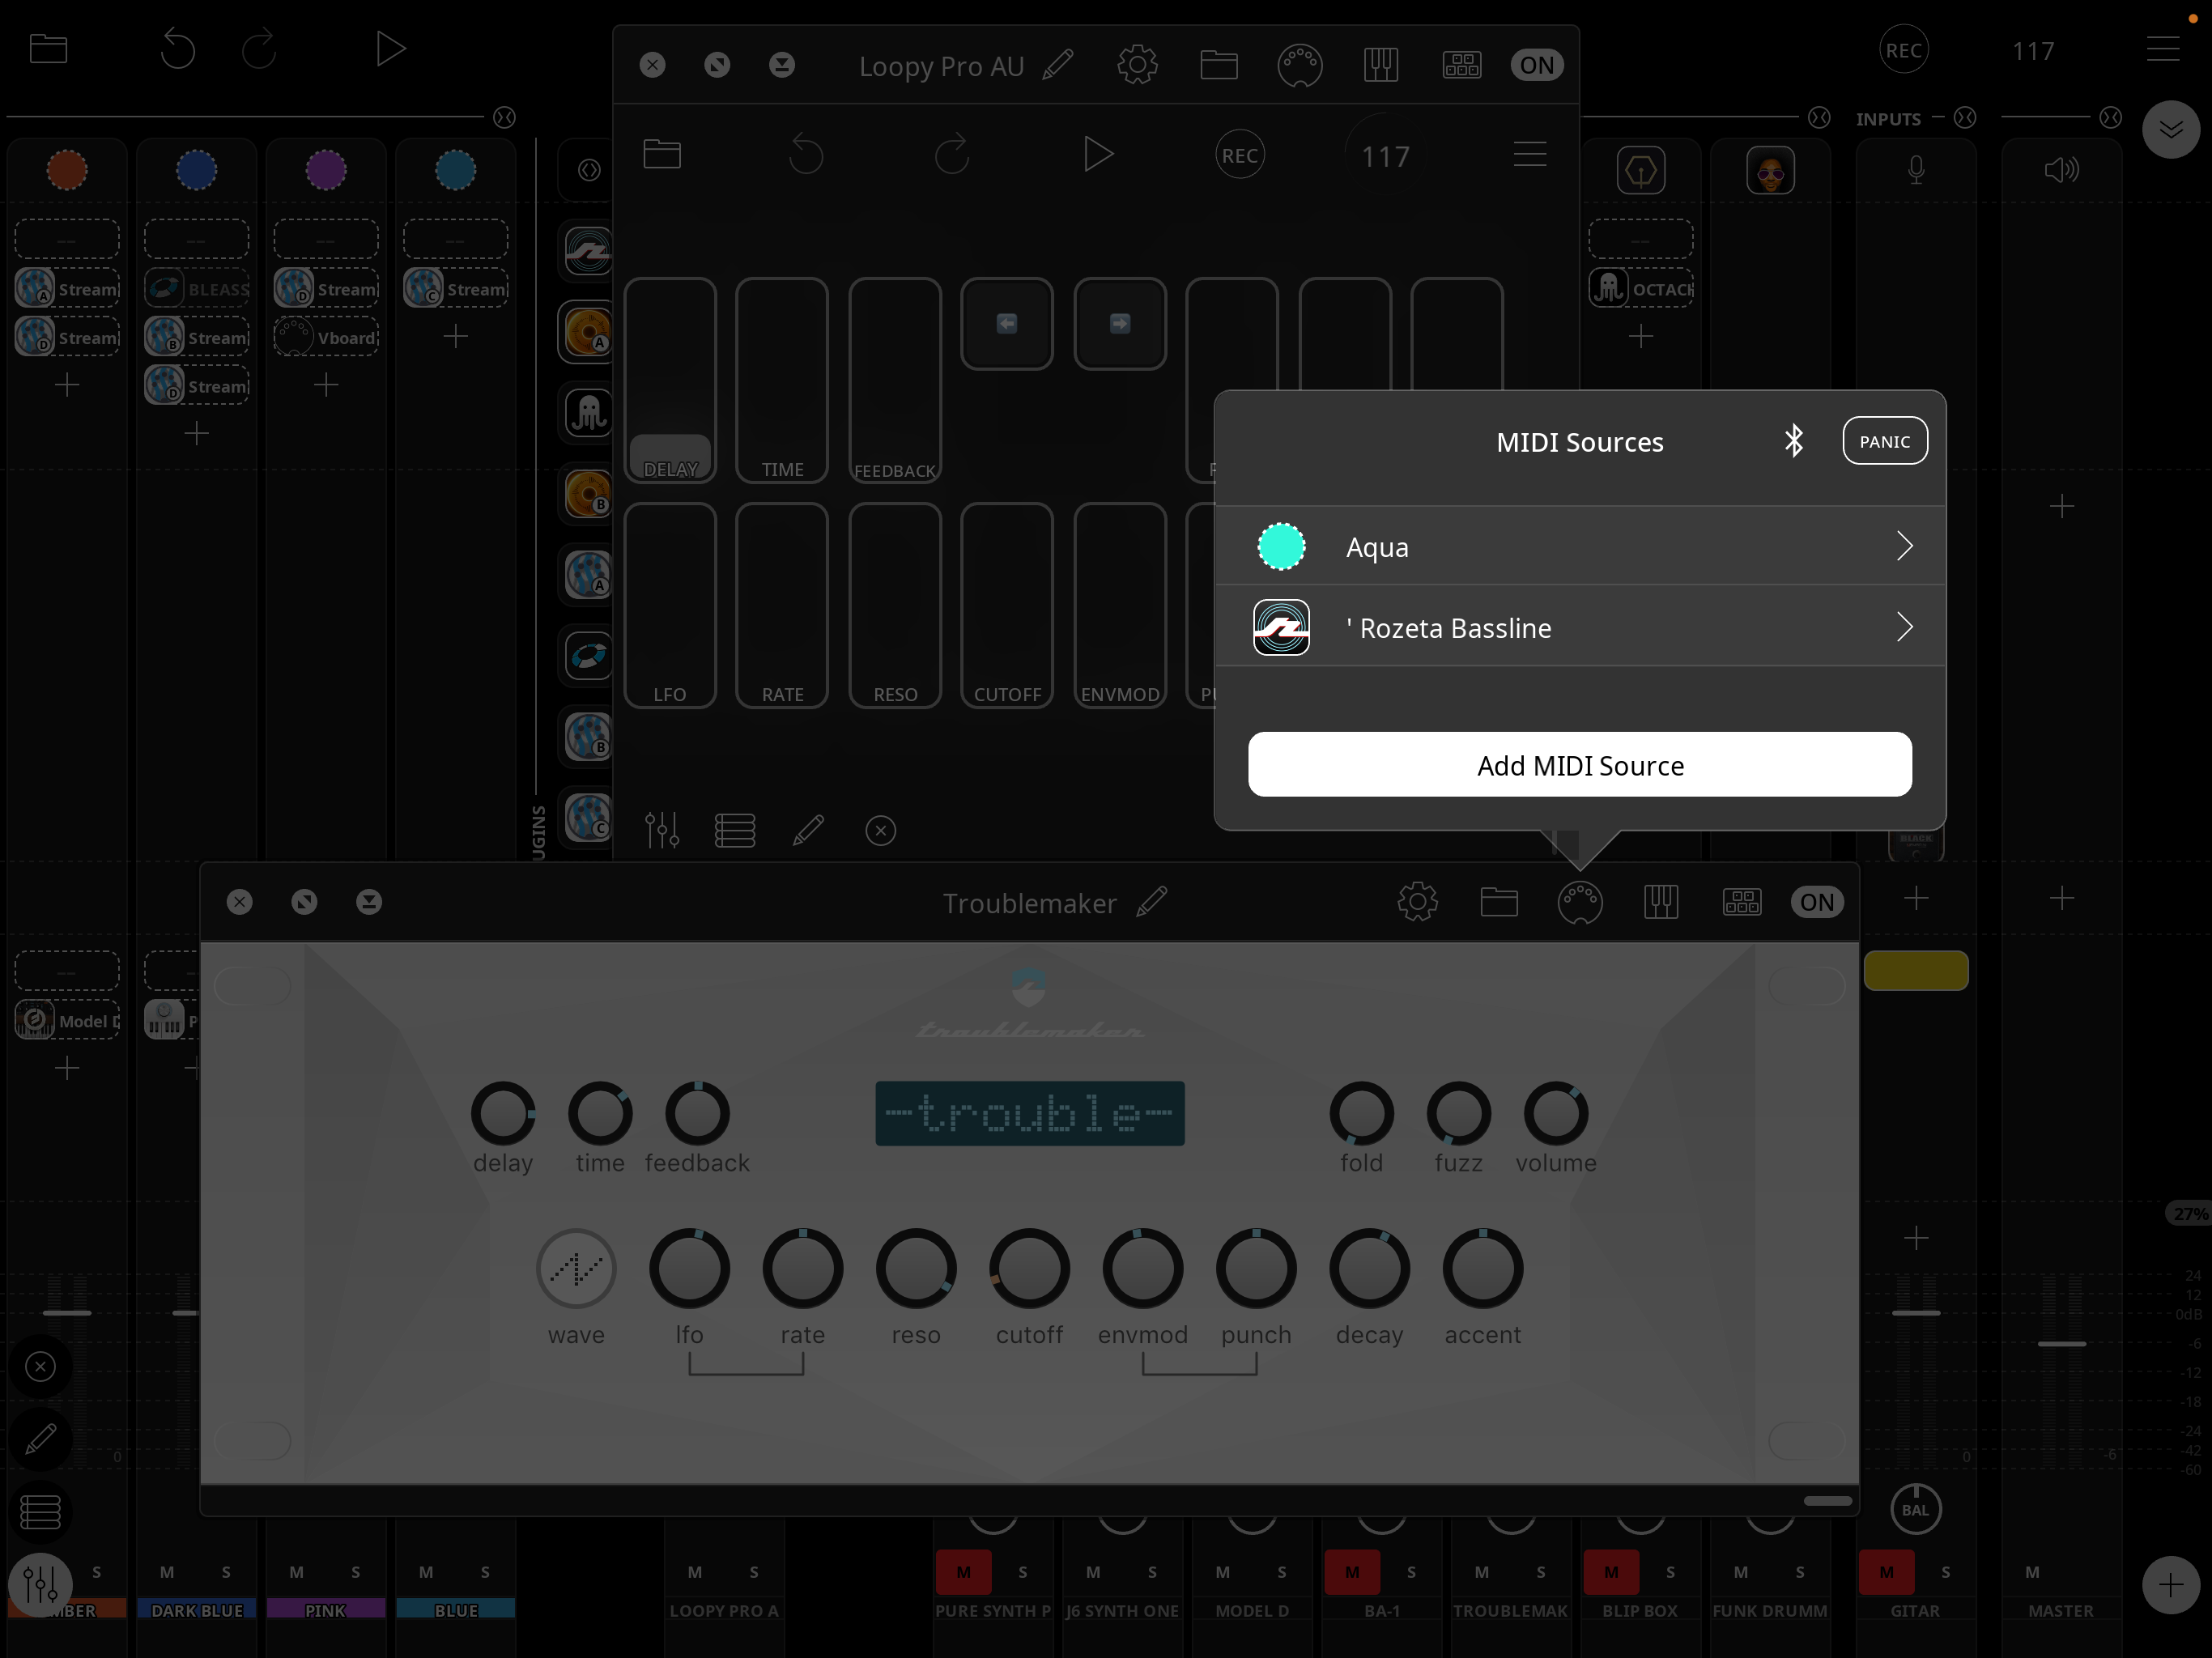The width and height of the screenshot is (2212, 1658).
Task: Mute the BLIP BOX channel
Action: 1610,1571
